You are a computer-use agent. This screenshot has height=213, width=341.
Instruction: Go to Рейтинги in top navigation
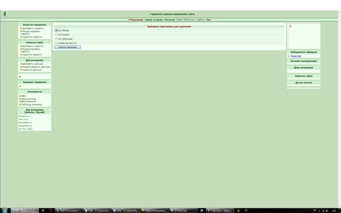(x=189, y=20)
